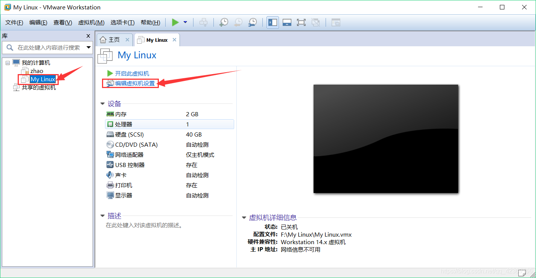
Task: Click the display monitor icon
Action: (x=110, y=195)
